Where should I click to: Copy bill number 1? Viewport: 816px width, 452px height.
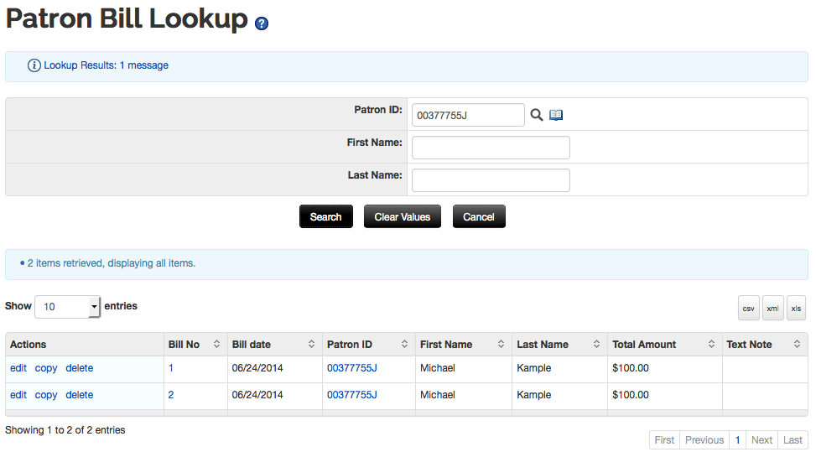46,368
